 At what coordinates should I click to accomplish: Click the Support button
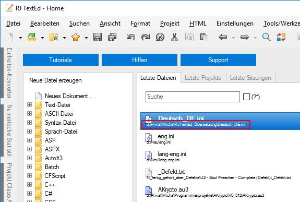click(218, 60)
